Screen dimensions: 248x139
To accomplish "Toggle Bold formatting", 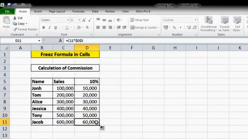I will 43,27.
